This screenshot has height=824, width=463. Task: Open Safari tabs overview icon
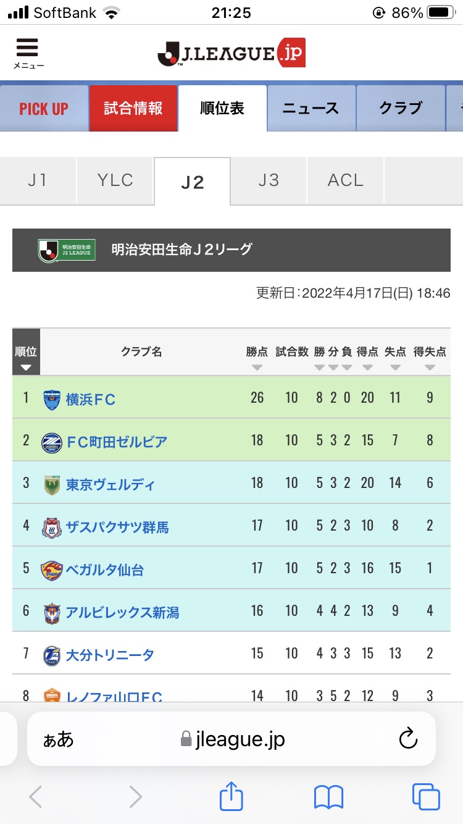(426, 796)
